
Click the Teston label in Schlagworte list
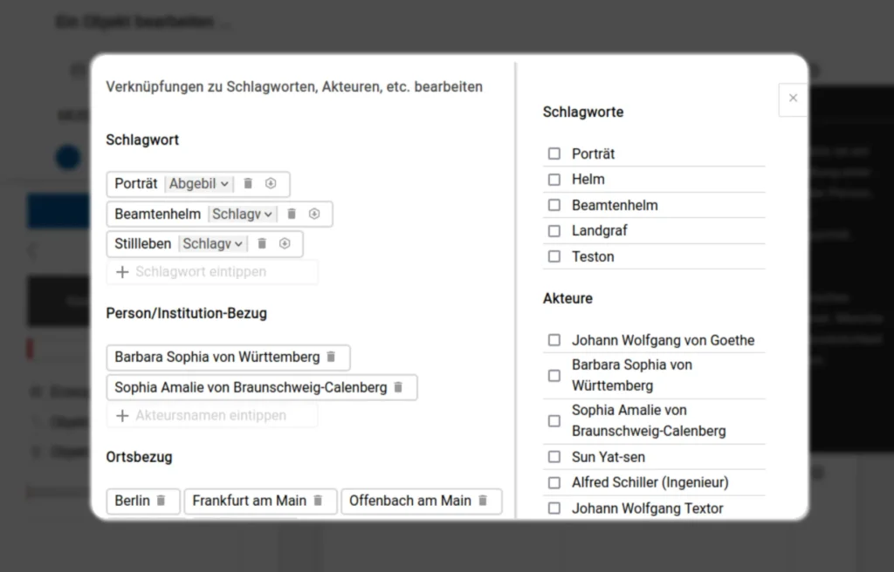(593, 256)
